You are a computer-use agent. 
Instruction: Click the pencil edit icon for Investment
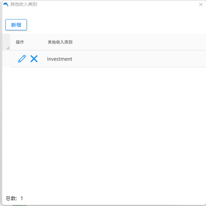coord(22,59)
